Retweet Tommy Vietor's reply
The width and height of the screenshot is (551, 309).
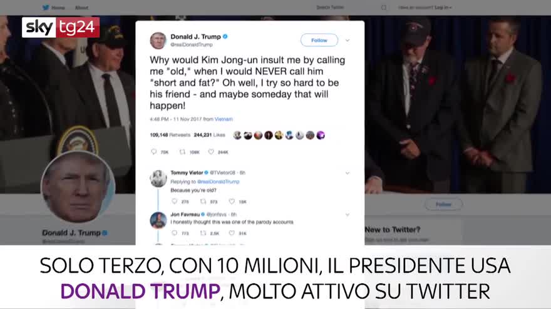click(203, 201)
